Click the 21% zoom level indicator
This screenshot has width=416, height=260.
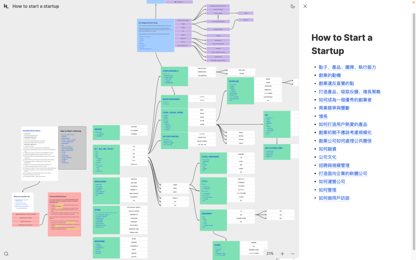[x=270, y=254]
